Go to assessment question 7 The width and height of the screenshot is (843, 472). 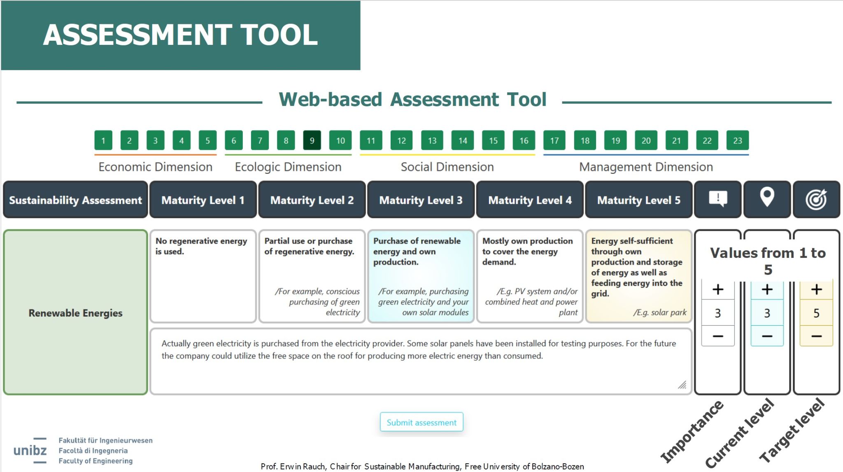(260, 140)
